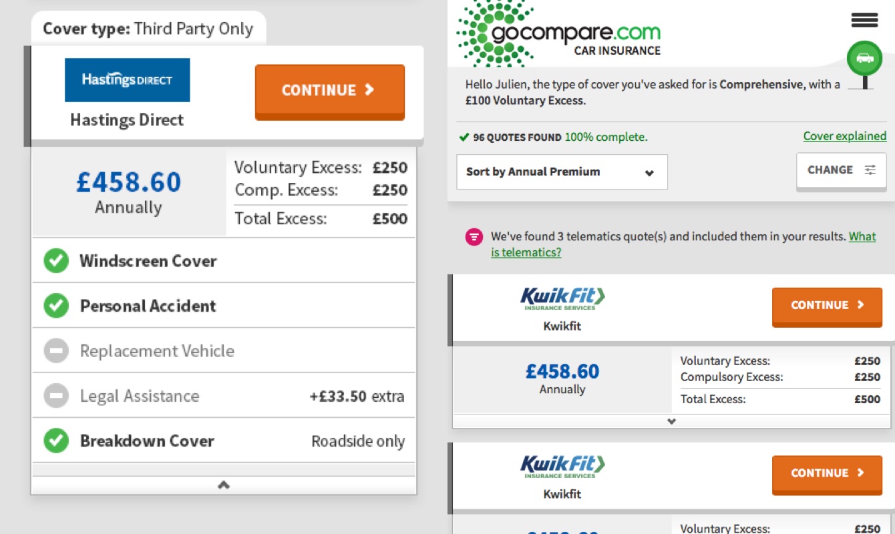
Task: Open the Cover explained link
Action: [845, 136]
